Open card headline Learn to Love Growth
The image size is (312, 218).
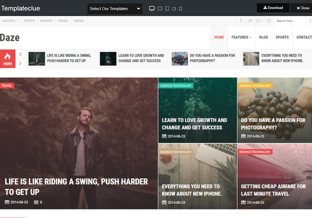click(x=194, y=124)
